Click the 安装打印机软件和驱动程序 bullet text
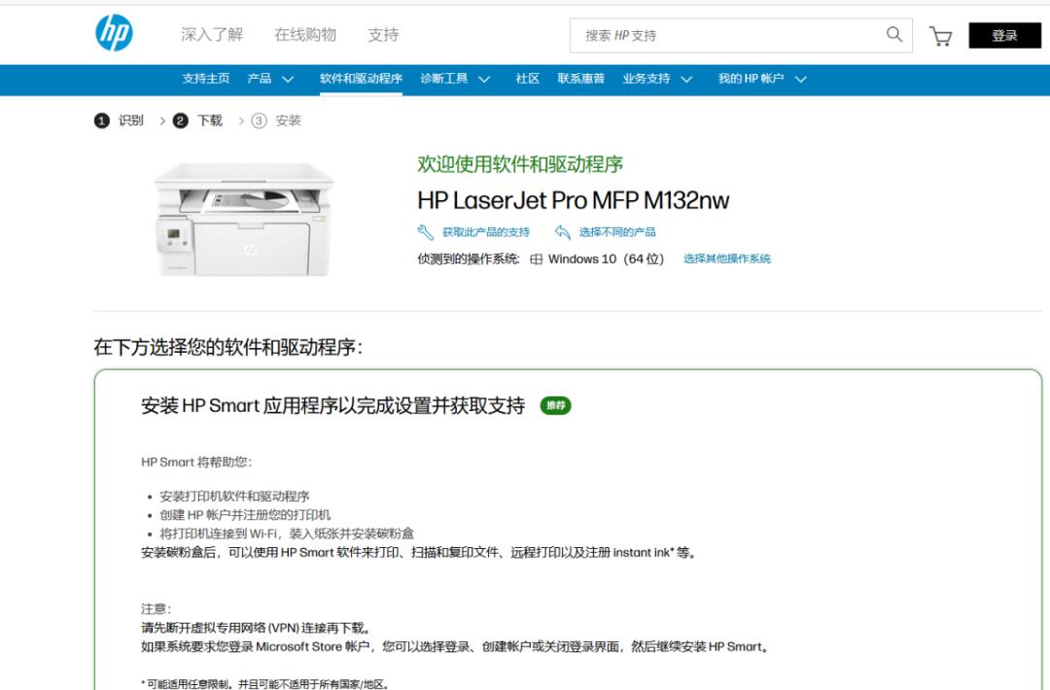1050x690 pixels. [x=234, y=497]
